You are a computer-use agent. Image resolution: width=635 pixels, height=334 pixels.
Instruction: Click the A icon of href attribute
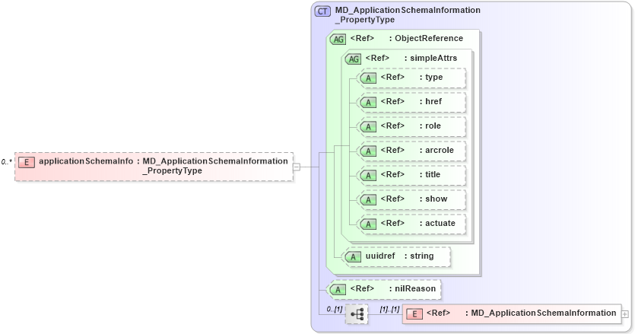368,103
